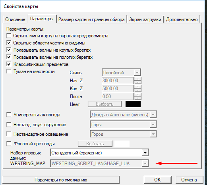Click Выбрать button for Фоновый цвет воды
Screen dimensions: 207x185
pos(95,144)
